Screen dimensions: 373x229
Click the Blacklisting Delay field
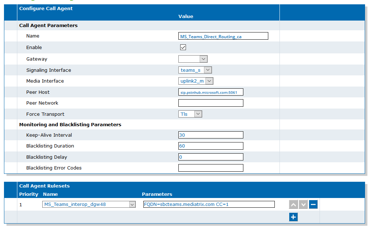point(211,157)
